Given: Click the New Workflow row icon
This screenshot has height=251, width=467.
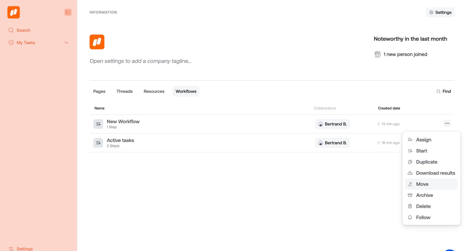Looking at the screenshot, I should coord(98,124).
